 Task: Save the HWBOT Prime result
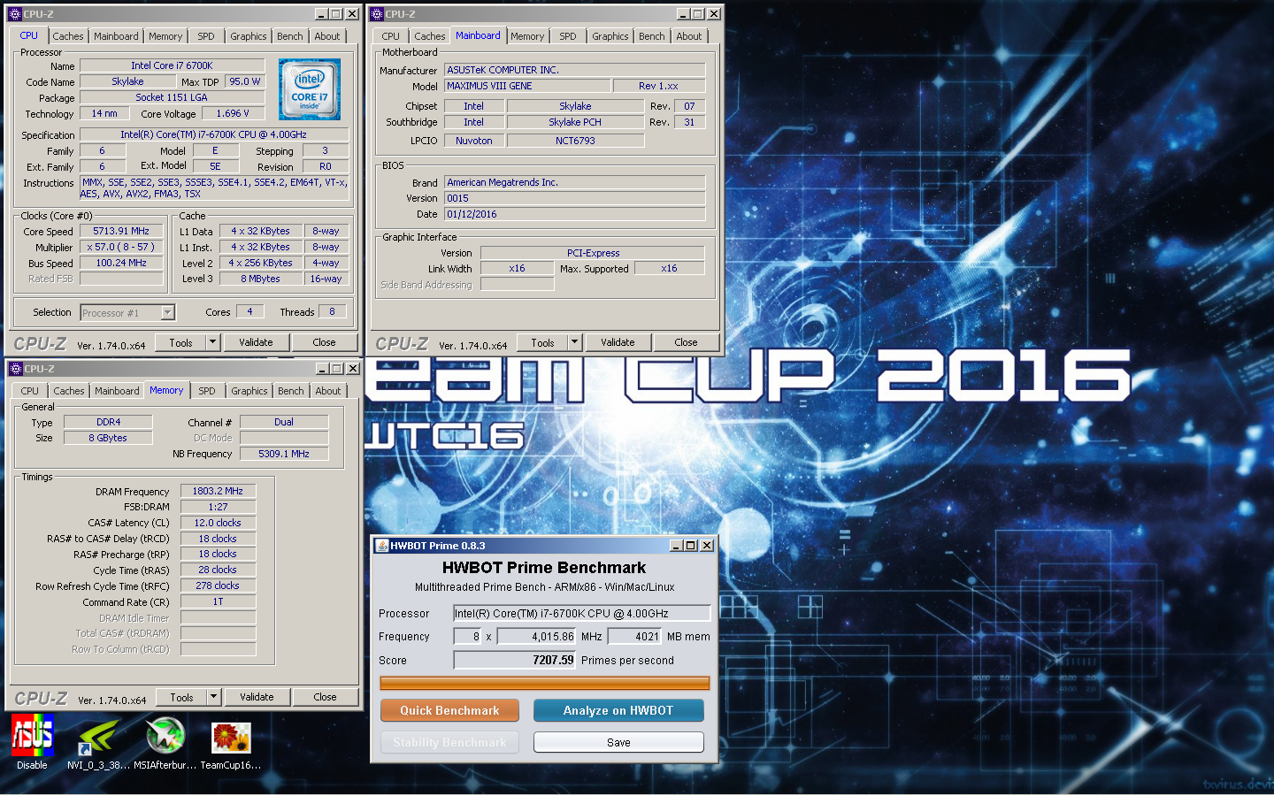point(618,742)
